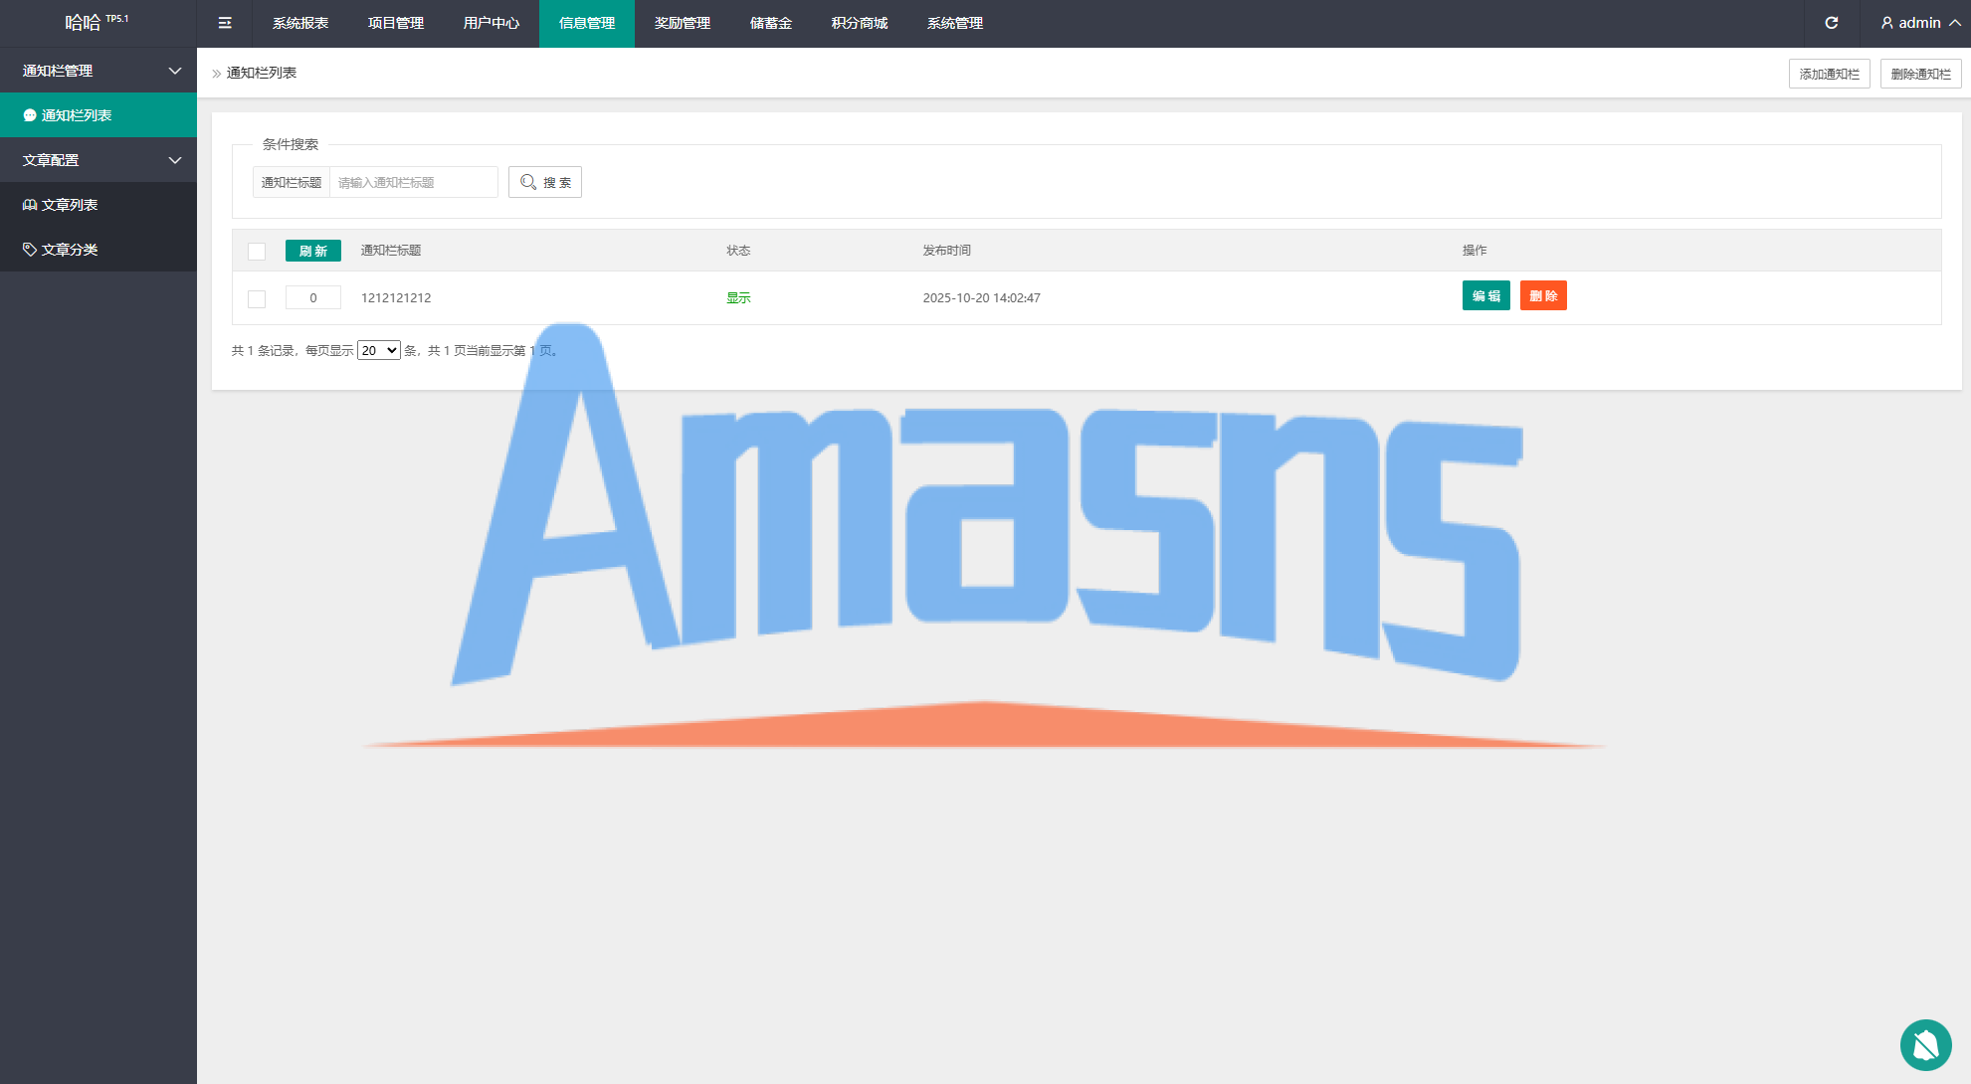Click the tag icon beside 文章分类
This screenshot has width=1971, height=1084.
[x=30, y=250]
